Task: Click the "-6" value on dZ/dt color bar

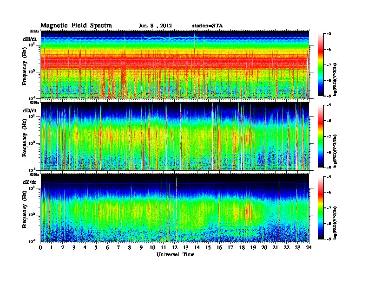Action: pos(329,192)
